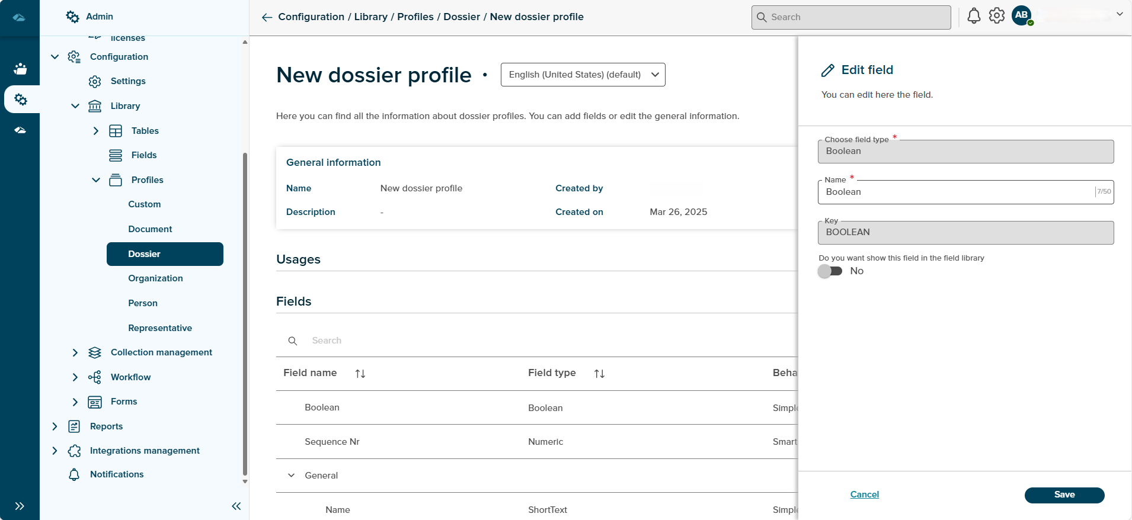
Task: Click the back arrow in breadcrumb bar
Action: pyautogui.click(x=267, y=17)
